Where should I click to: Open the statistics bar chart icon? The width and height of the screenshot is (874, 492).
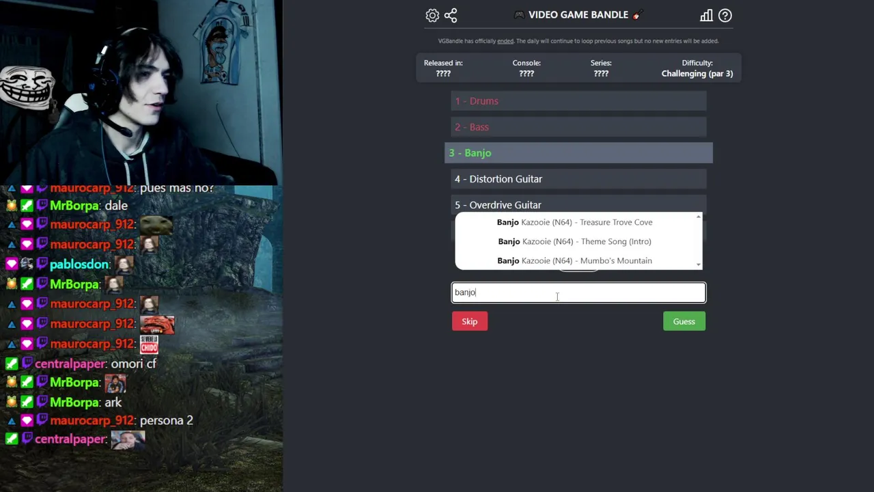click(706, 15)
